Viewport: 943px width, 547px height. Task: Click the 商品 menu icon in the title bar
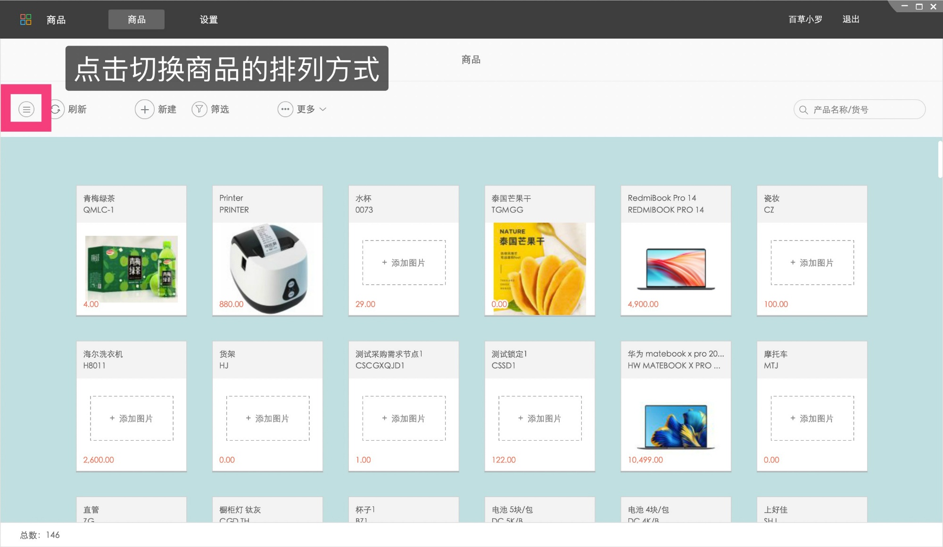[56, 19]
